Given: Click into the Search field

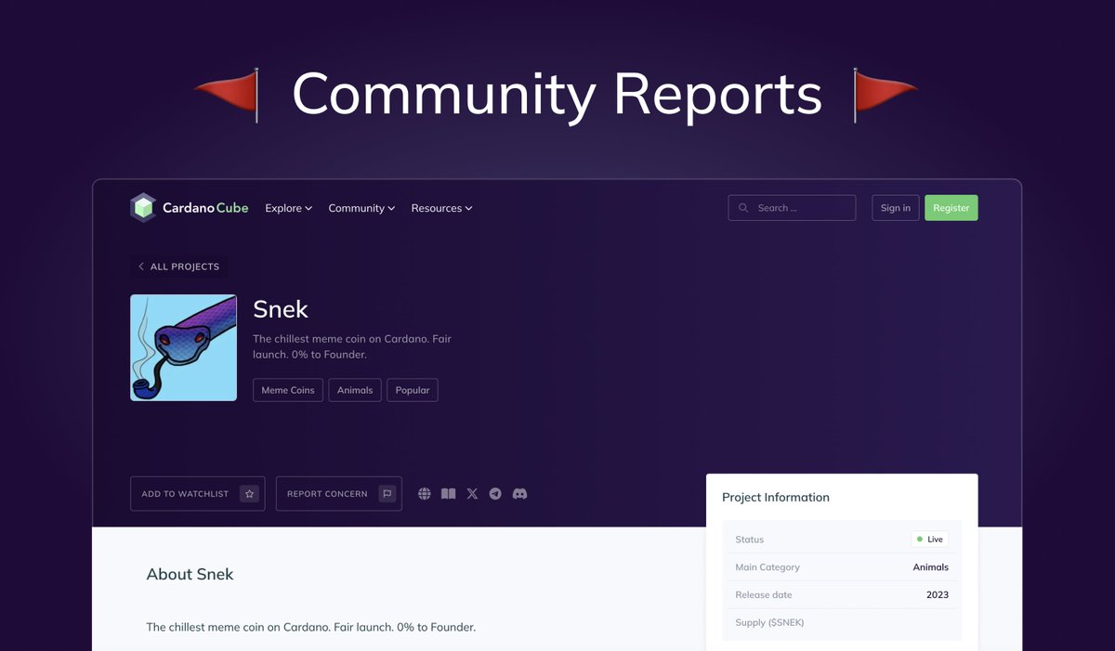Looking at the screenshot, I should coord(792,208).
